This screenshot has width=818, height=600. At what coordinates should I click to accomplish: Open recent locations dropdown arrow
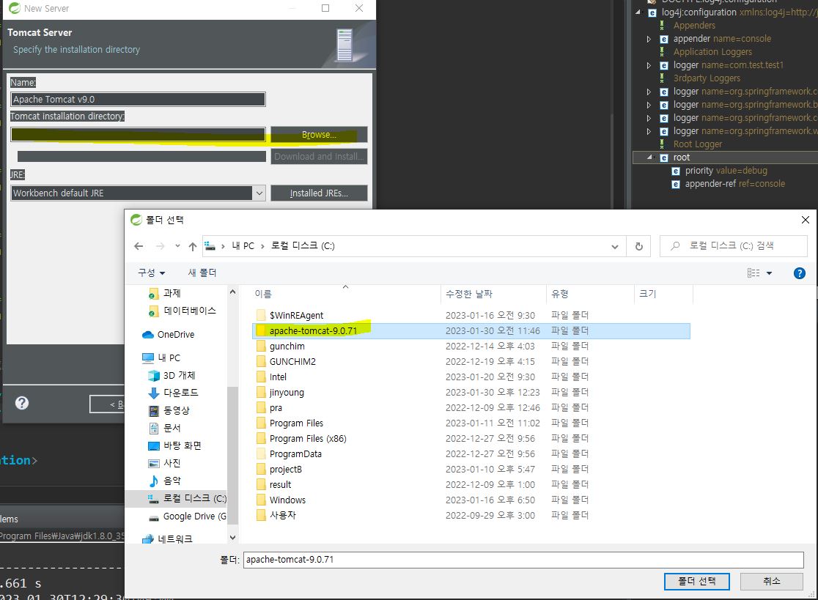tap(177, 246)
